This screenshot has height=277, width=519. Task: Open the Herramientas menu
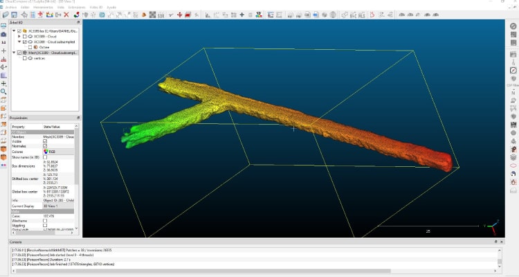[44, 7]
